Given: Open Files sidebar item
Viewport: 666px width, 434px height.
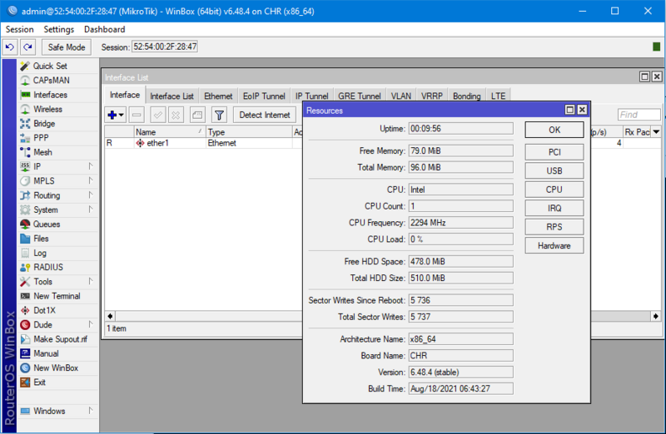Looking at the screenshot, I should click(x=41, y=239).
